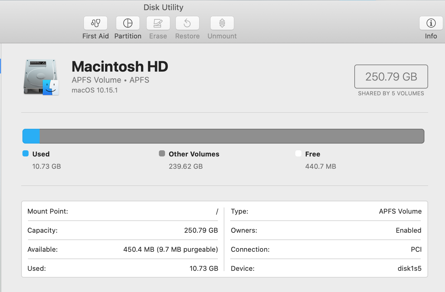Click the 'Mount Point:' label

click(x=48, y=211)
